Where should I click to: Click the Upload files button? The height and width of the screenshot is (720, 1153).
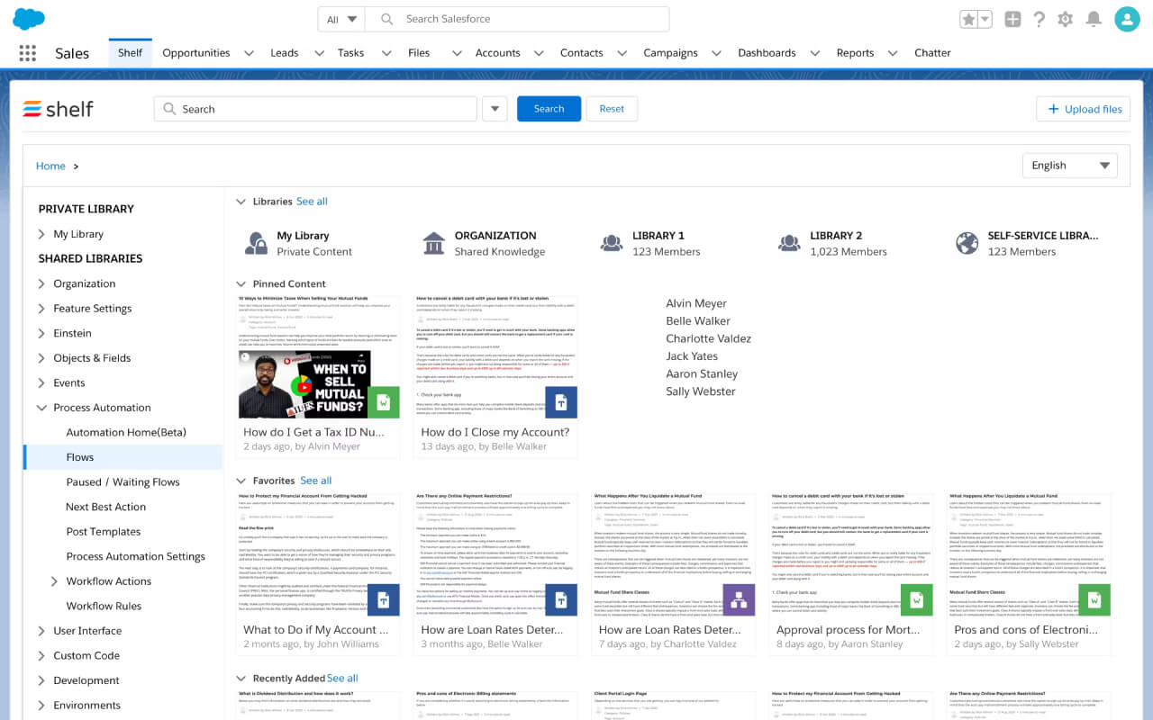(x=1084, y=109)
